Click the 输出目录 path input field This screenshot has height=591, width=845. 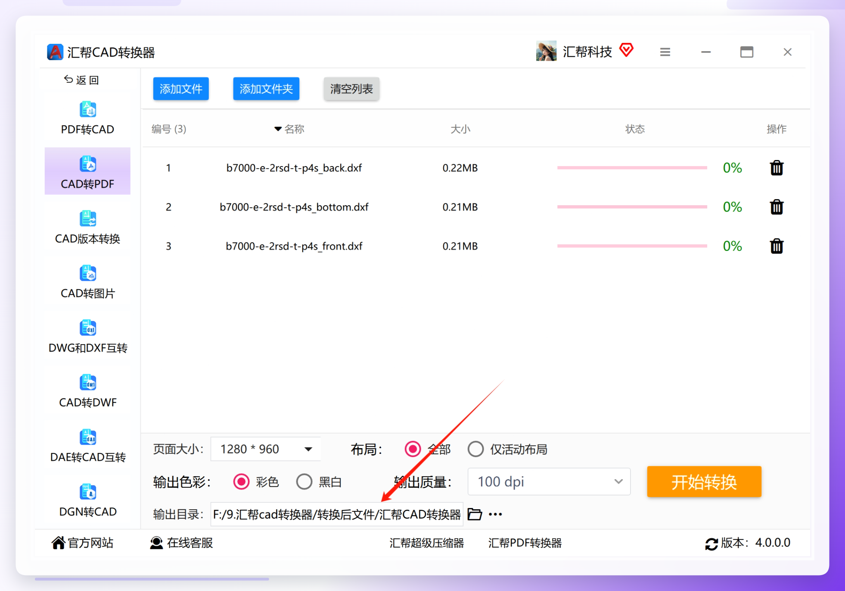click(x=337, y=514)
